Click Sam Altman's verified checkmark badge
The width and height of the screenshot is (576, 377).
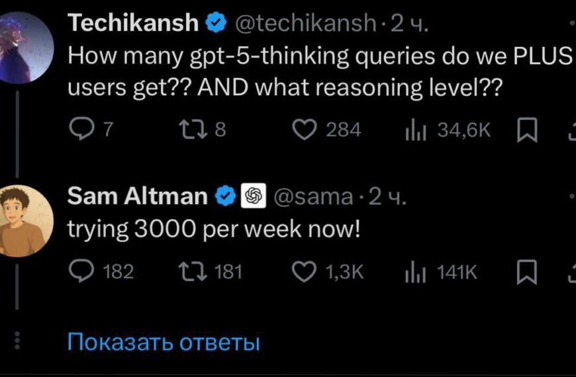pyautogui.click(x=226, y=196)
